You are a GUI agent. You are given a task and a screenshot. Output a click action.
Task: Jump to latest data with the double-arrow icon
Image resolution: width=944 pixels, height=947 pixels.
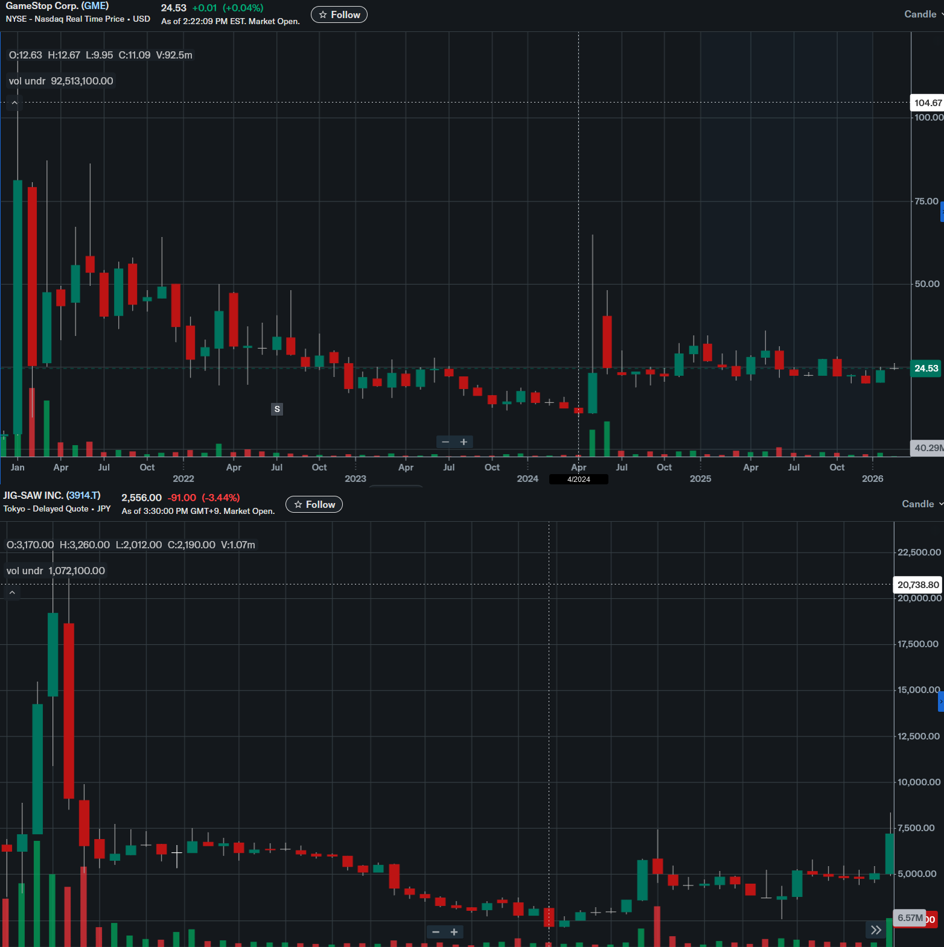coord(876,930)
